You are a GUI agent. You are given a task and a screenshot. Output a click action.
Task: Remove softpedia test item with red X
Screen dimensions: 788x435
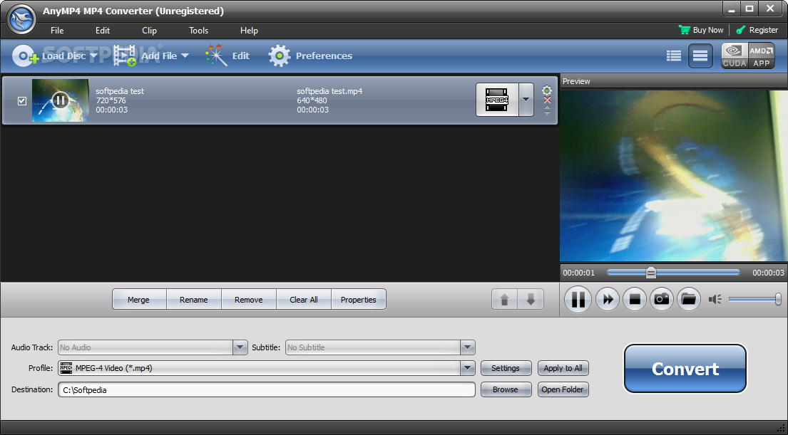pos(547,100)
